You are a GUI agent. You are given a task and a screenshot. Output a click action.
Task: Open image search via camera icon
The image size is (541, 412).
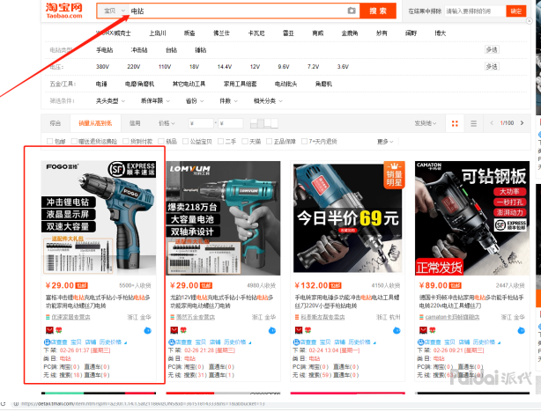352,11
